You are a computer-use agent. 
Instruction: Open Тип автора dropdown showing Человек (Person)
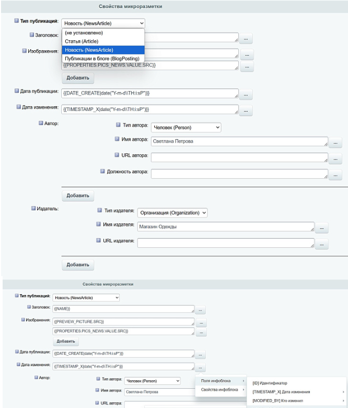pos(186,128)
